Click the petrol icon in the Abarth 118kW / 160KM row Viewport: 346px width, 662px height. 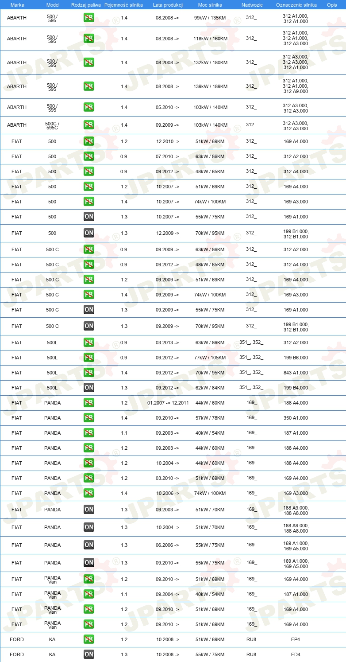[89, 39]
